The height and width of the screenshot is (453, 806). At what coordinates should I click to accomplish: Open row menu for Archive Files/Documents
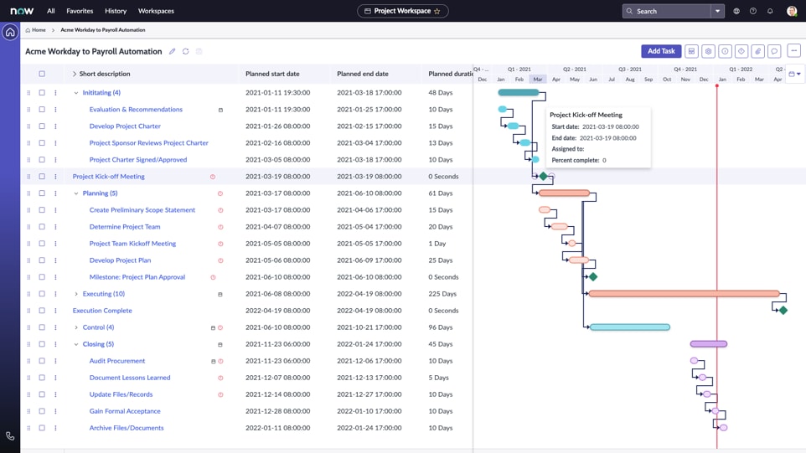click(55, 428)
